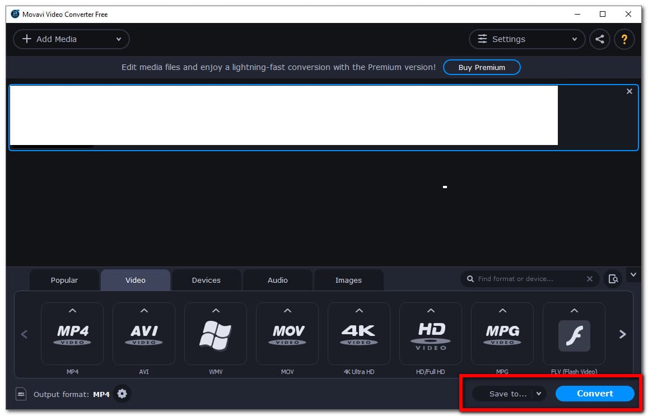Show previous formats with left arrow
This screenshot has width=648, height=416.
tap(25, 334)
